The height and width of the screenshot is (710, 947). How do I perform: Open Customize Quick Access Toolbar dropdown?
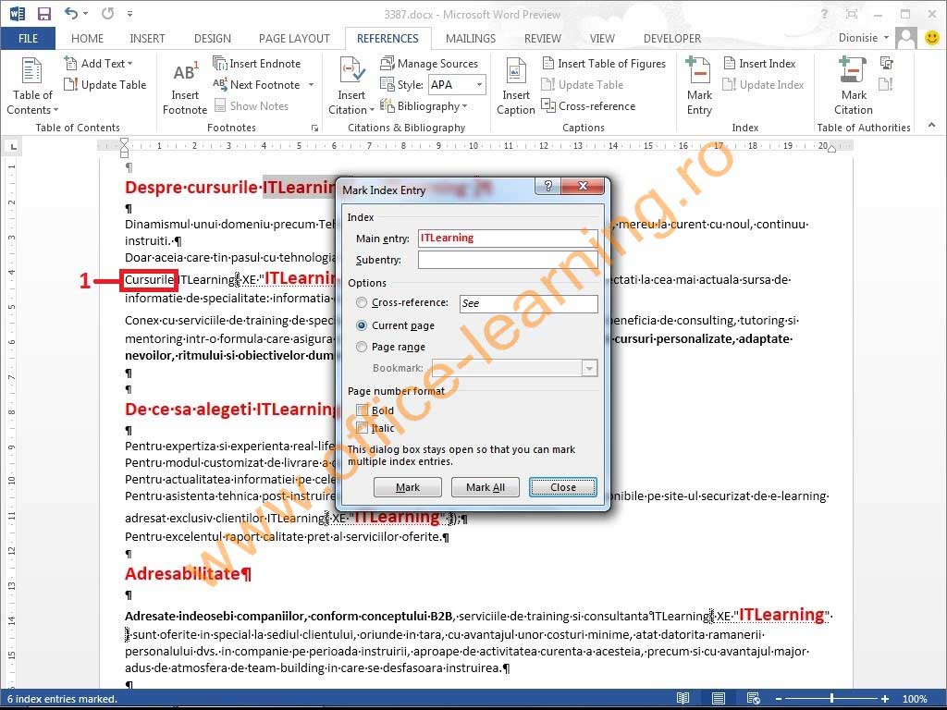(x=129, y=13)
